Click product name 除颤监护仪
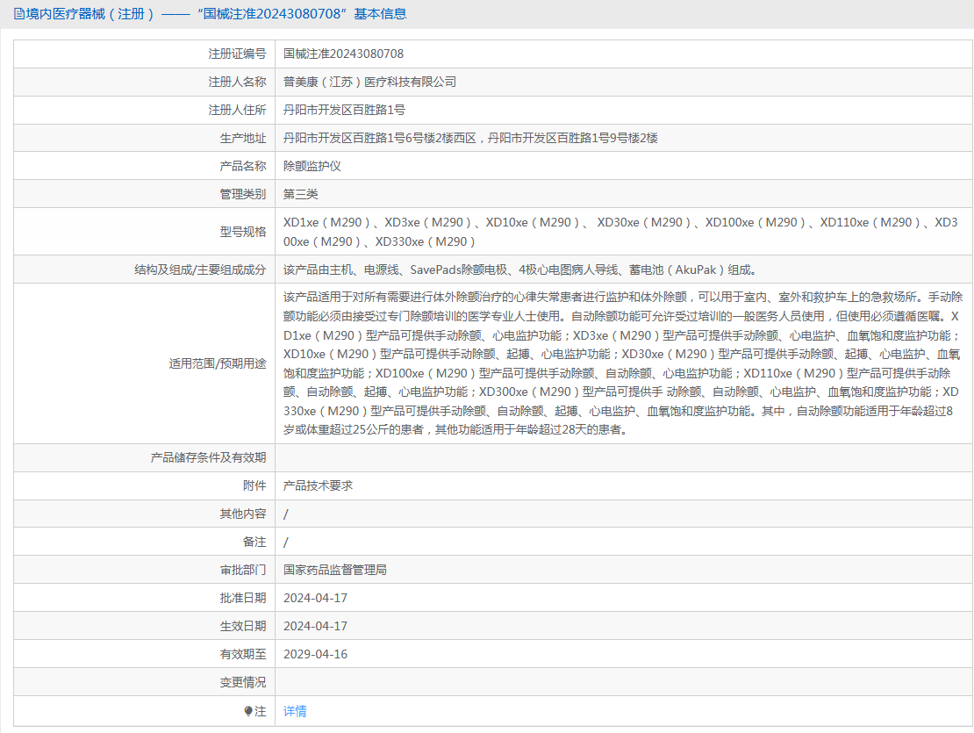This screenshot has height=733, width=974. 312,166
